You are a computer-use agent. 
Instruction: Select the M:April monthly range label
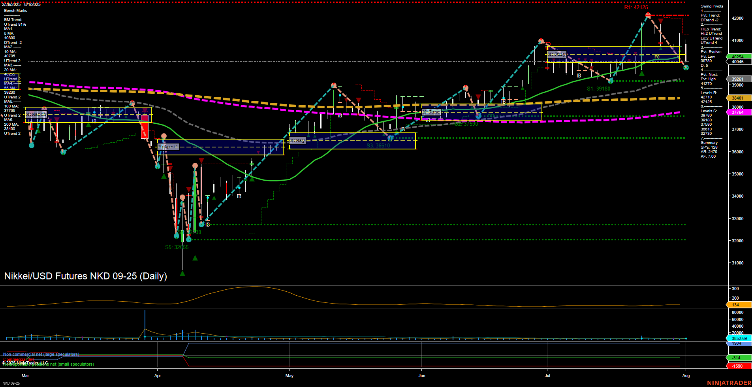168,147
